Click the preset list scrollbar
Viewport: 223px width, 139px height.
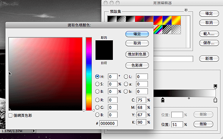coord(188,32)
